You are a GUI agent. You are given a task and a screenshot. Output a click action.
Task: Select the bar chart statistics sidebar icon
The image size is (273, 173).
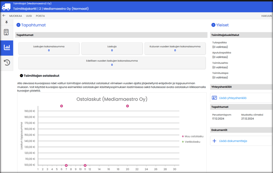(7, 47)
